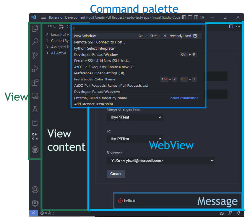Open Run and Debug view
Image resolution: width=245 pixels, height=217 pixels.
(x=35, y=69)
